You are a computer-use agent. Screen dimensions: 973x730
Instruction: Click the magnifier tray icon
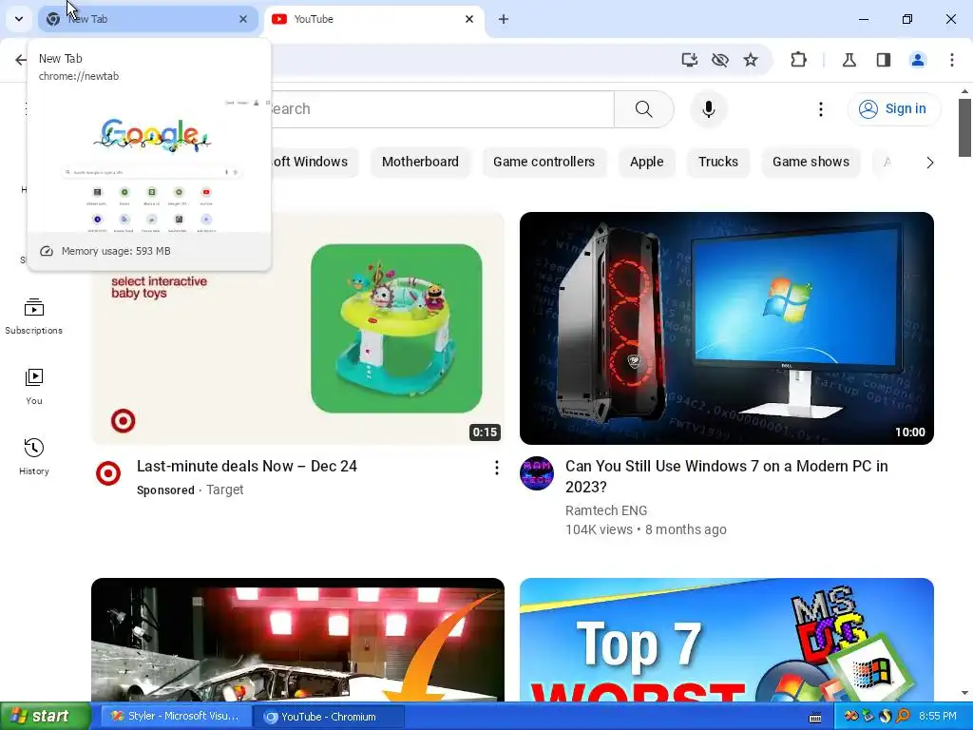click(x=903, y=717)
